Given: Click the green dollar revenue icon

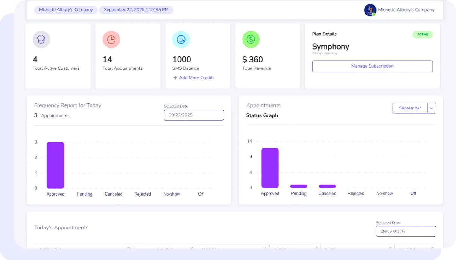Looking at the screenshot, I should pyautogui.click(x=251, y=39).
